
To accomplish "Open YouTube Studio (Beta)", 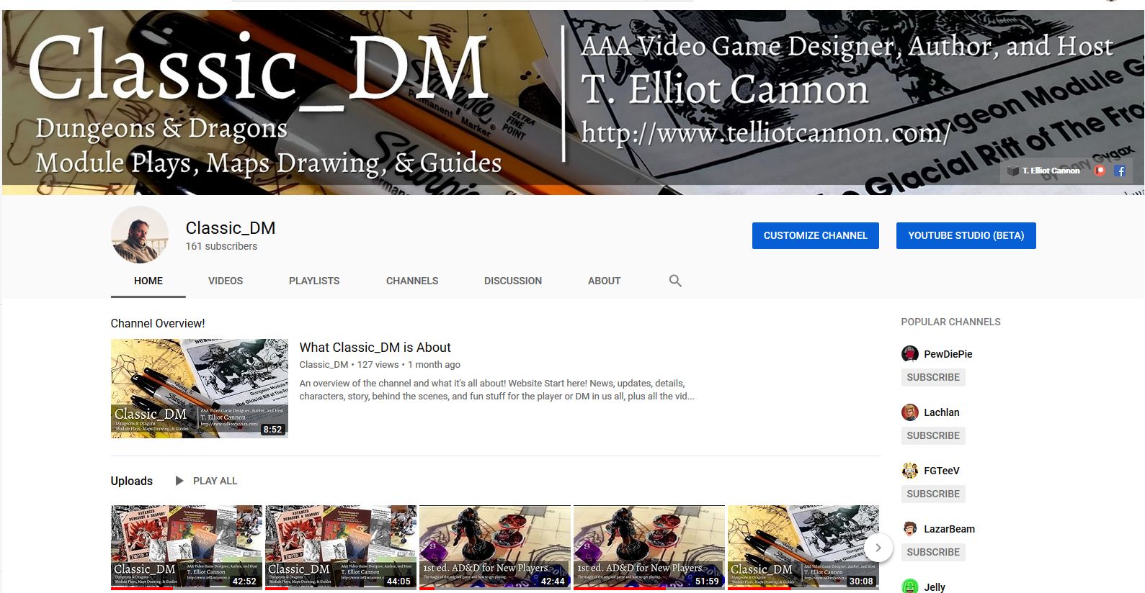I will (966, 235).
